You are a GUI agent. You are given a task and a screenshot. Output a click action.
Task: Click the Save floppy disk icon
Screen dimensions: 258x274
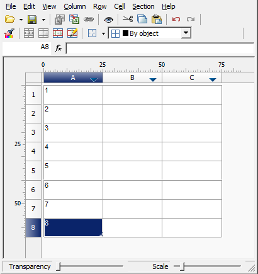pyautogui.click(x=32, y=20)
